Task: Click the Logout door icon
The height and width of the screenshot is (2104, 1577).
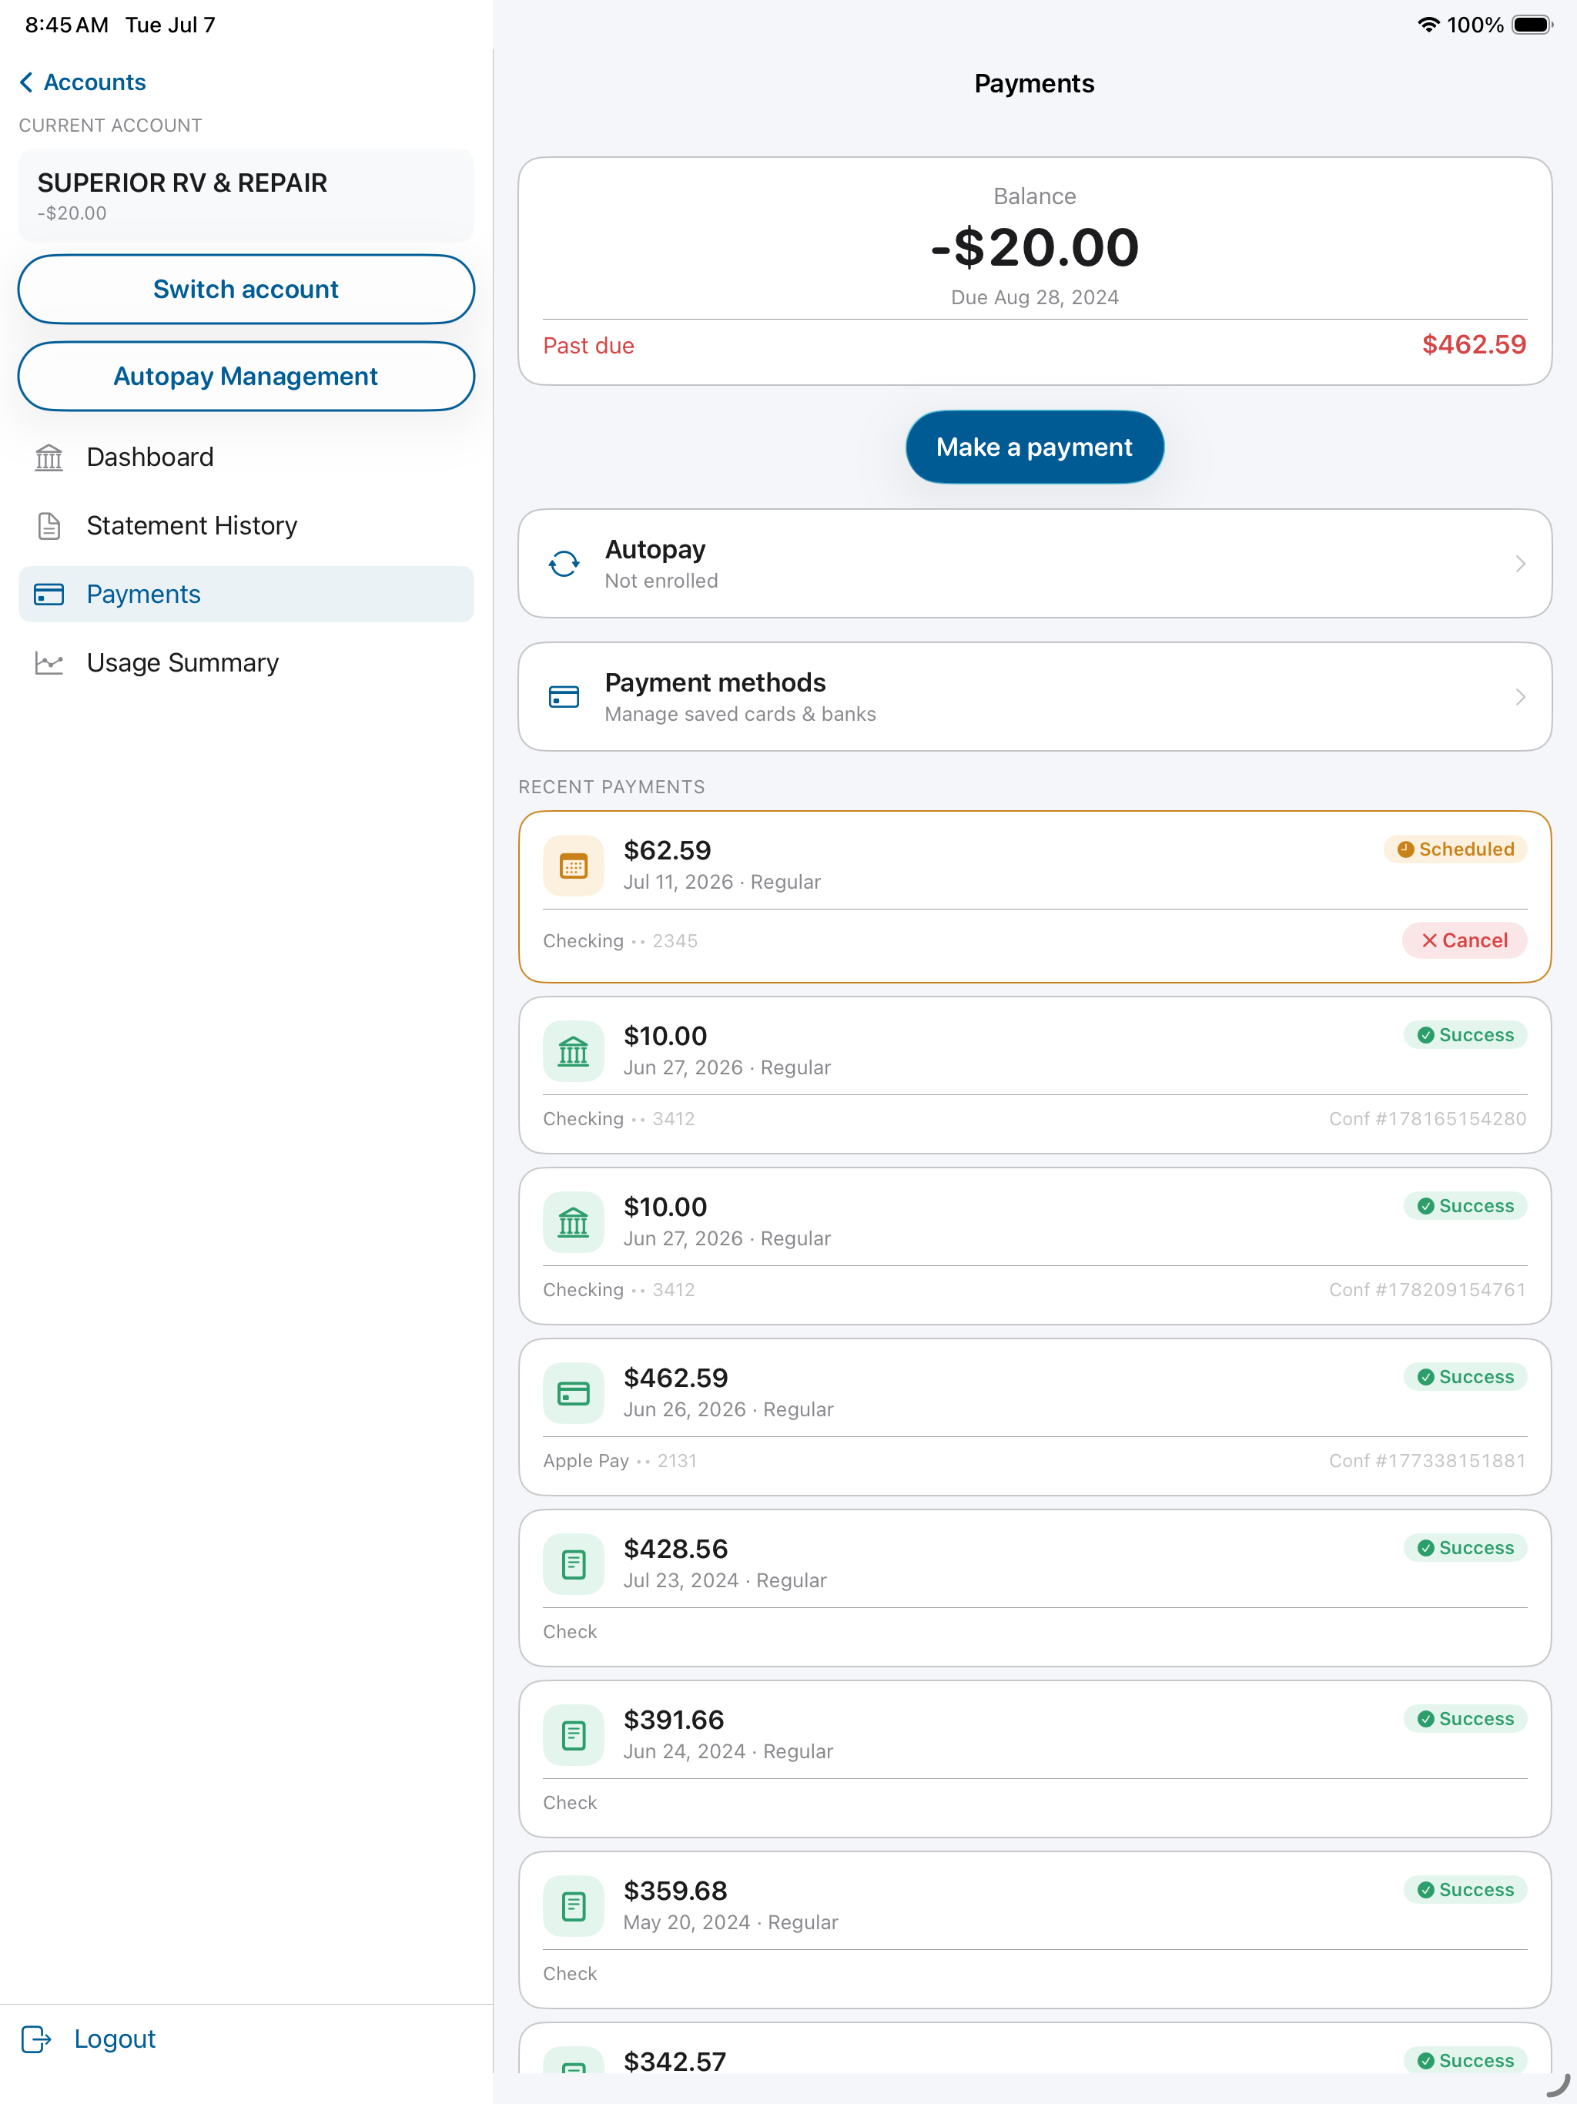Action: (36, 2039)
